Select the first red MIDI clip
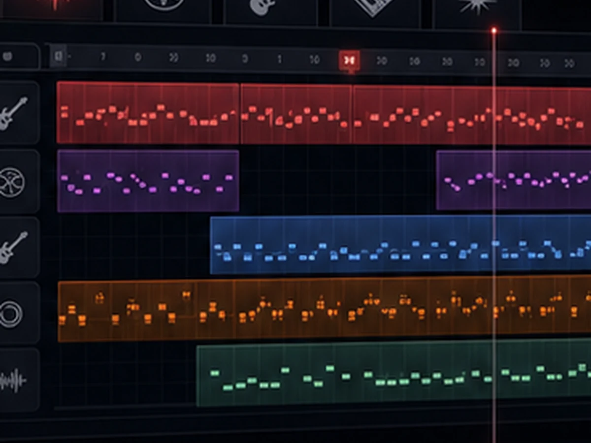Screen dimensions: 591x443 click(148, 113)
